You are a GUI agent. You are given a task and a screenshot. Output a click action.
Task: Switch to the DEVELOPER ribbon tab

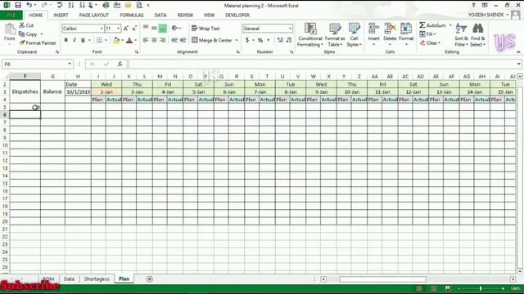[x=237, y=15]
